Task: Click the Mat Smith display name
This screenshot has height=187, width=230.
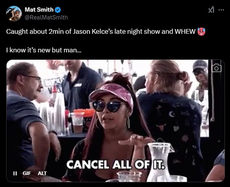Action: pos(39,10)
